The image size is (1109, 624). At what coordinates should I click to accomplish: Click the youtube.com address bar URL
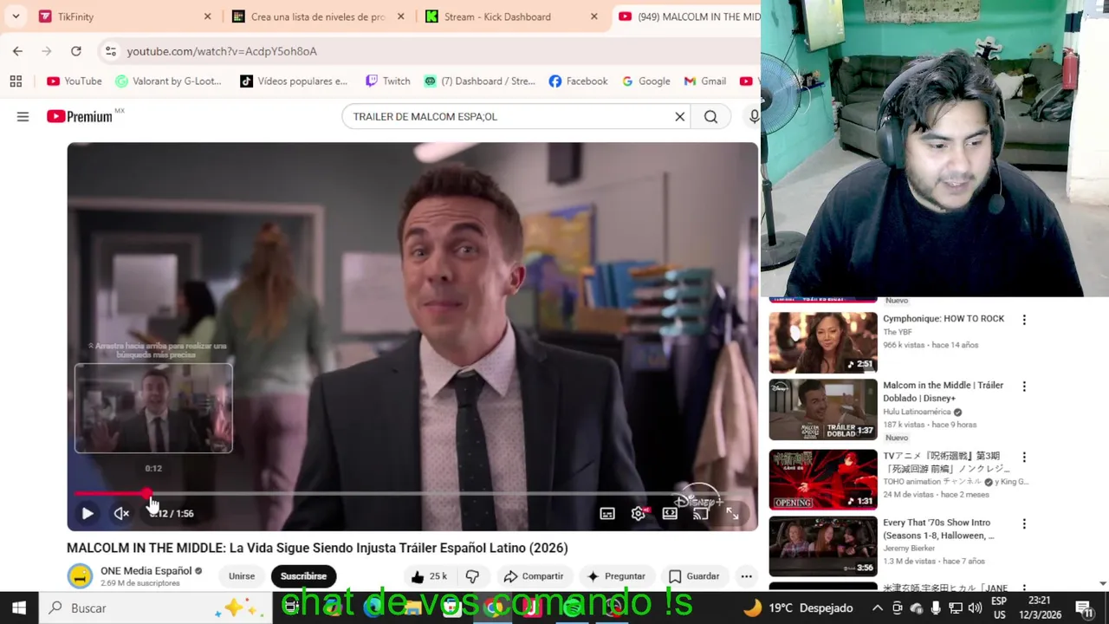pos(222,51)
